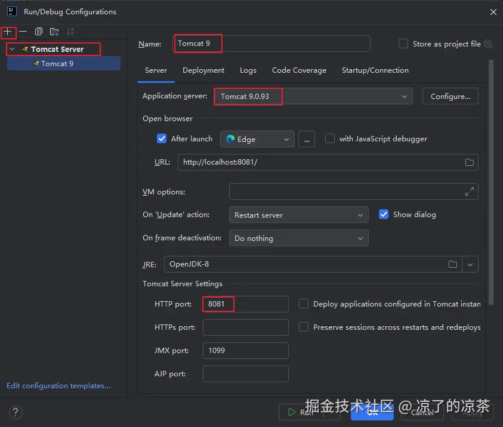Browse for a JRE with the folder icon
The height and width of the screenshot is (427, 503).
point(453,264)
